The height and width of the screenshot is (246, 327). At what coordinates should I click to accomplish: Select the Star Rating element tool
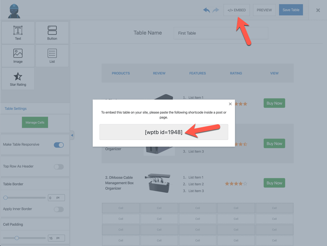[x=18, y=79]
